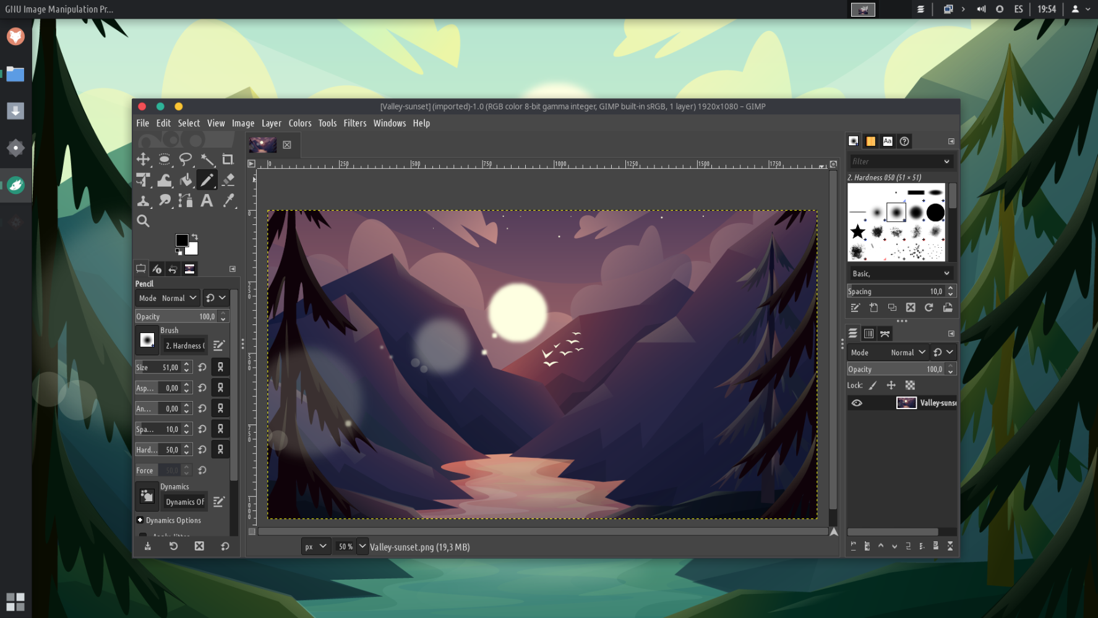The image size is (1098, 618).
Task: Choose the Eraser tool
Action: click(228, 180)
